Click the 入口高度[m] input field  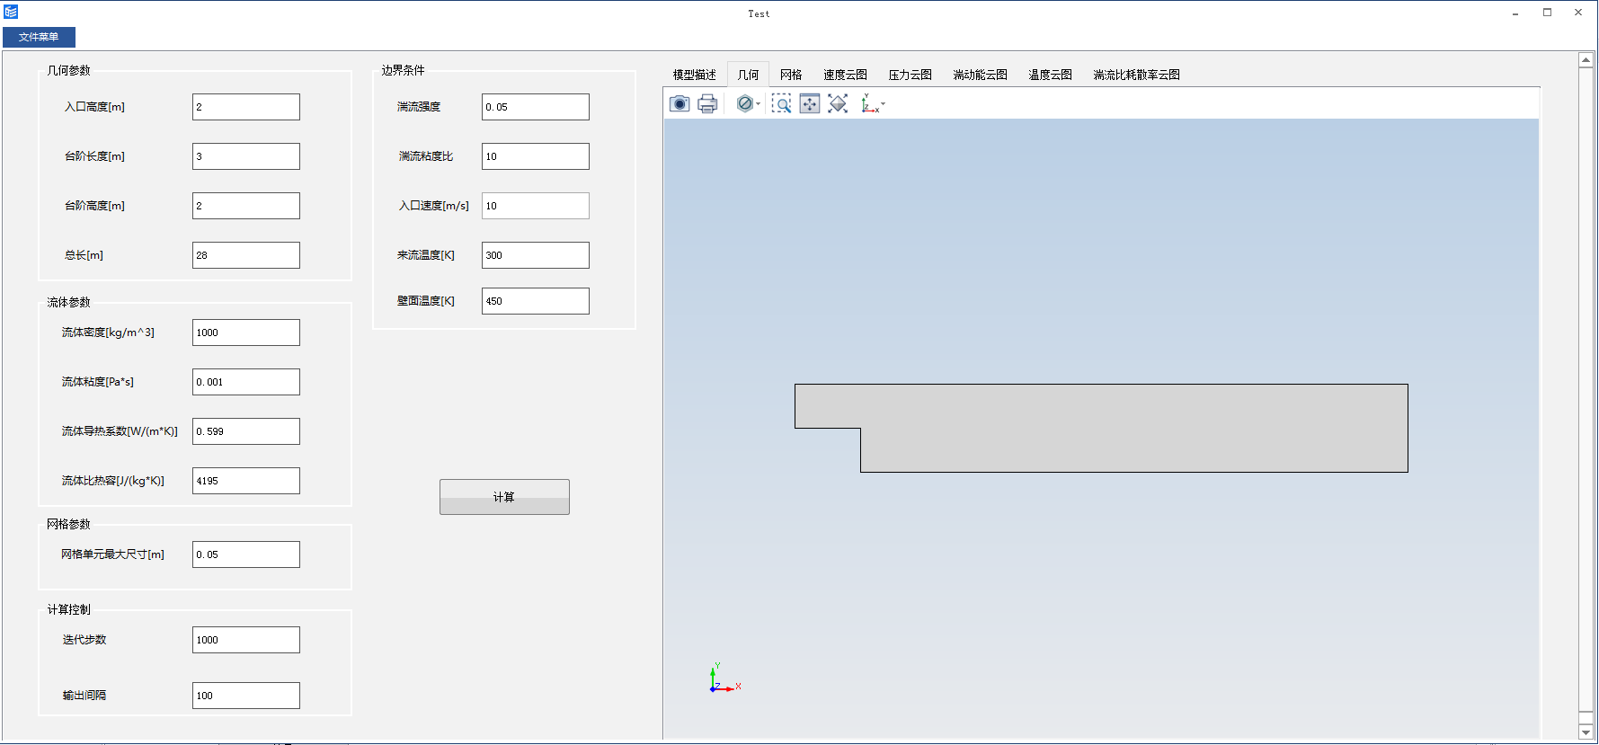(x=246, y=107)
